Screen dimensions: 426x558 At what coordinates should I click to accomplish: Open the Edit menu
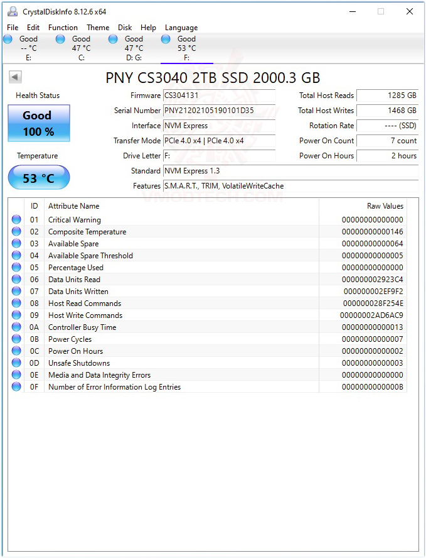pos(33,28)
